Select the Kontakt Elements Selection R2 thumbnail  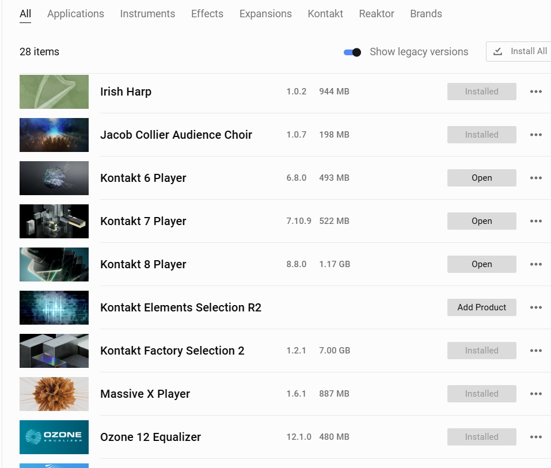pyautogui.click(x=54, y=308)
